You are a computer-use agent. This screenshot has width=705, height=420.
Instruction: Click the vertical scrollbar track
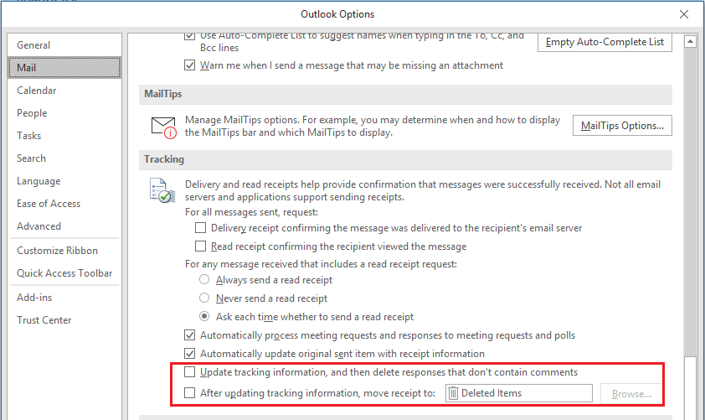[x=690, y=203]
